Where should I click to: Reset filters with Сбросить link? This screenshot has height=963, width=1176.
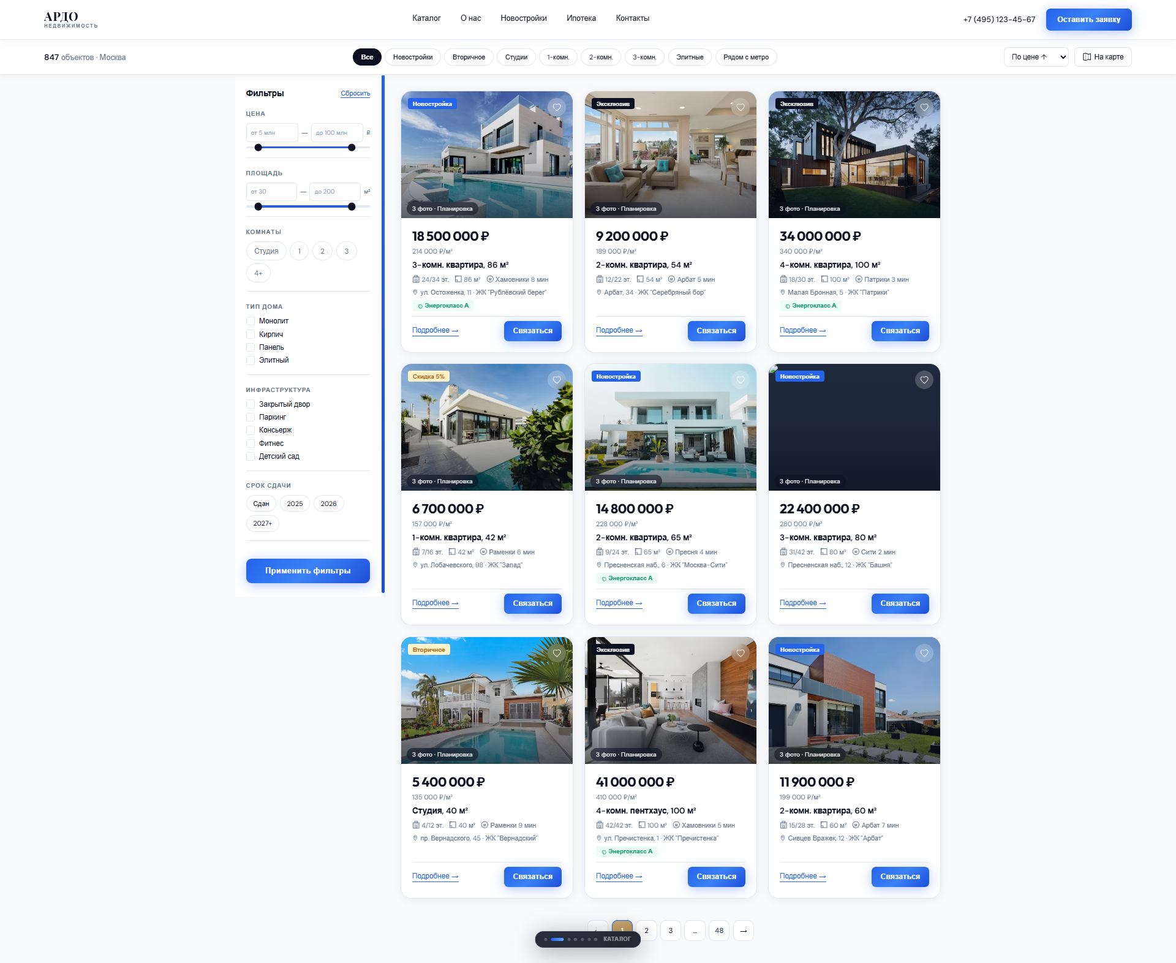pyautogui.click(x=355, y=94)
